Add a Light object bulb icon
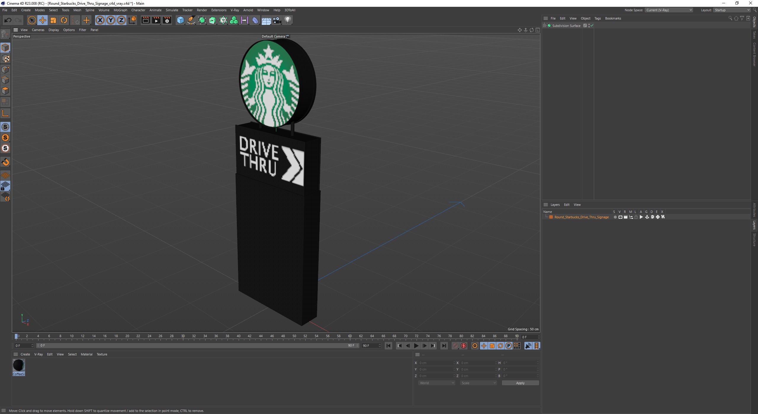 pos(288,20)
